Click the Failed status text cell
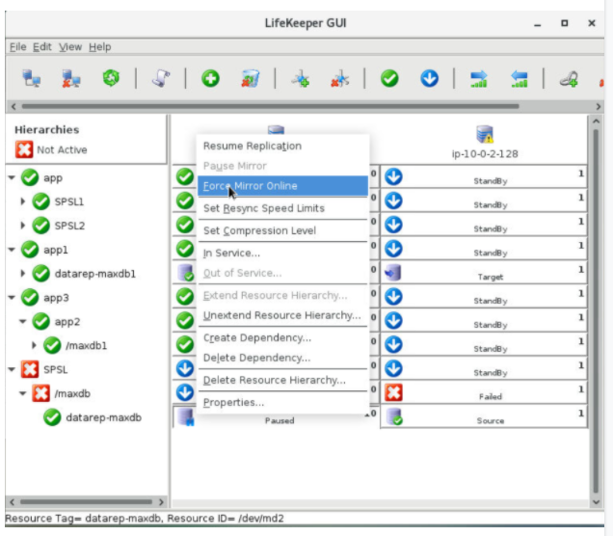Screen dimensions: 613x536 pyautogui.click(x=491, y=396)
